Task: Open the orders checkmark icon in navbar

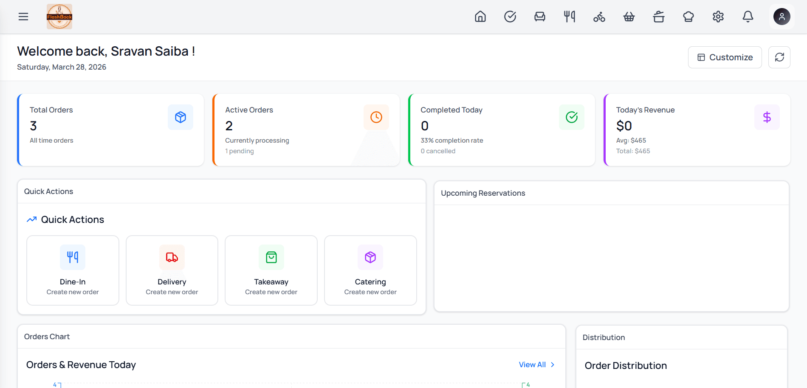Action: (x=510, y=17)
